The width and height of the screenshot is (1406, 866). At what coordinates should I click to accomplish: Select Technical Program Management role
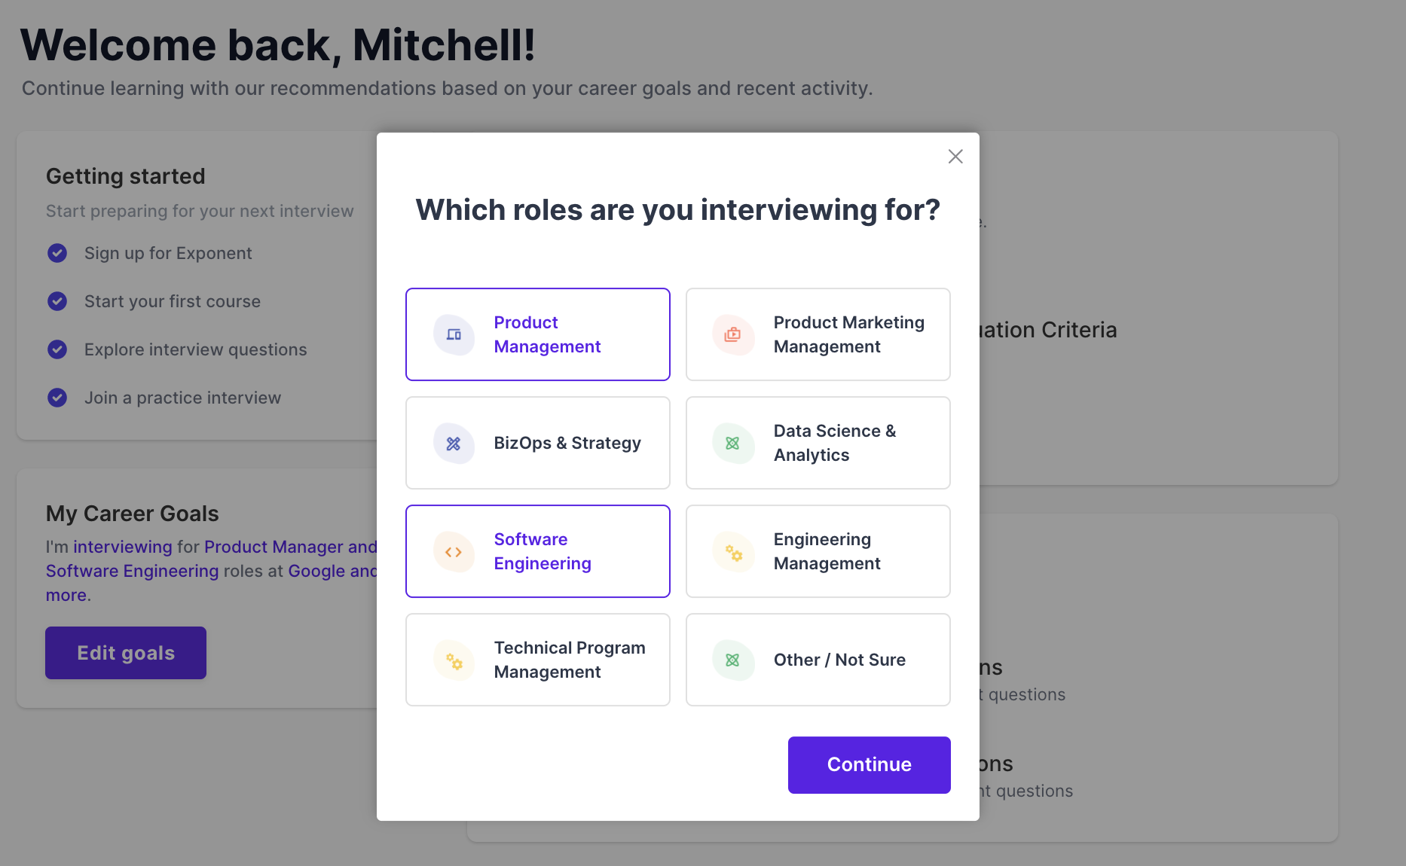pos(538,660)
